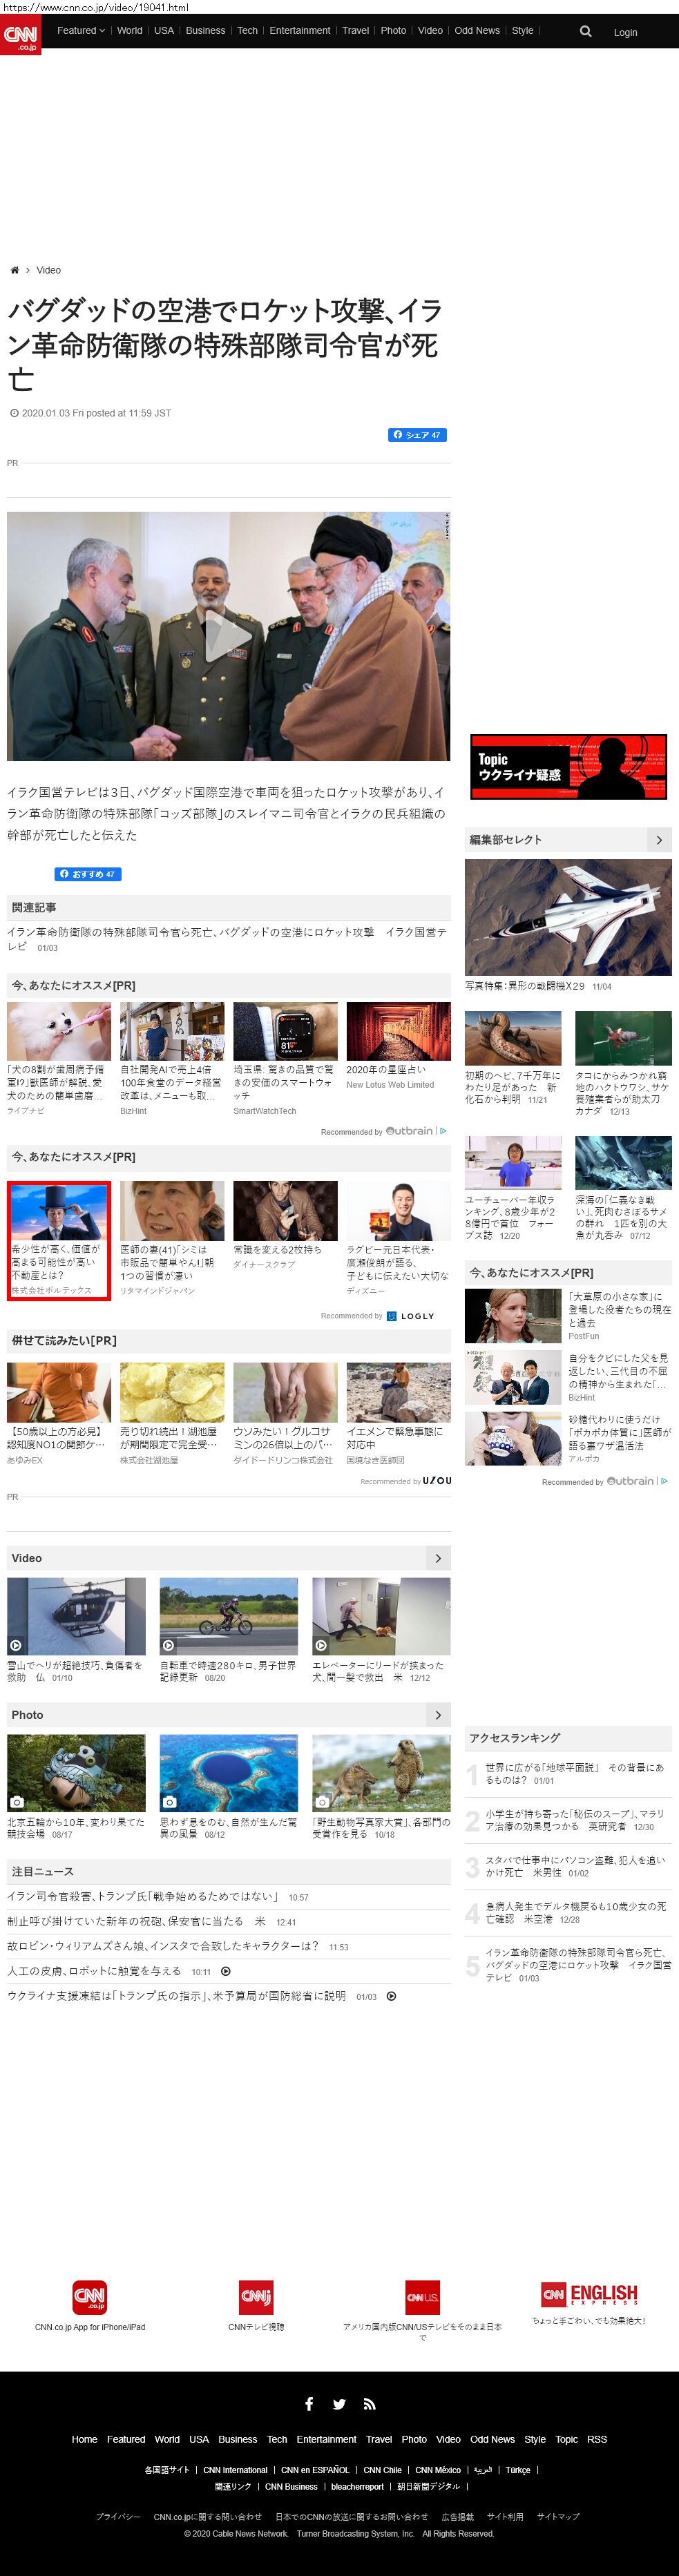The height and width of the screenshot is (2576, 679).
Task: Open the search magnifier icon
Action: pyautogui.click(x=585, y=32)
